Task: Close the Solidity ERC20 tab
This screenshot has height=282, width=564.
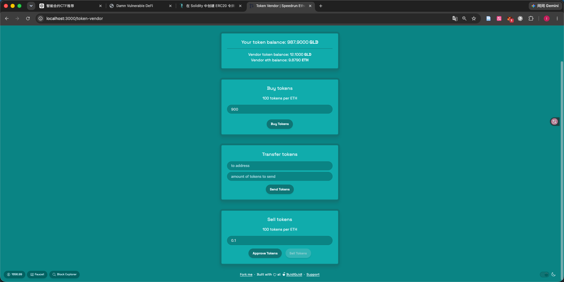Action: [x=240, y=6]
